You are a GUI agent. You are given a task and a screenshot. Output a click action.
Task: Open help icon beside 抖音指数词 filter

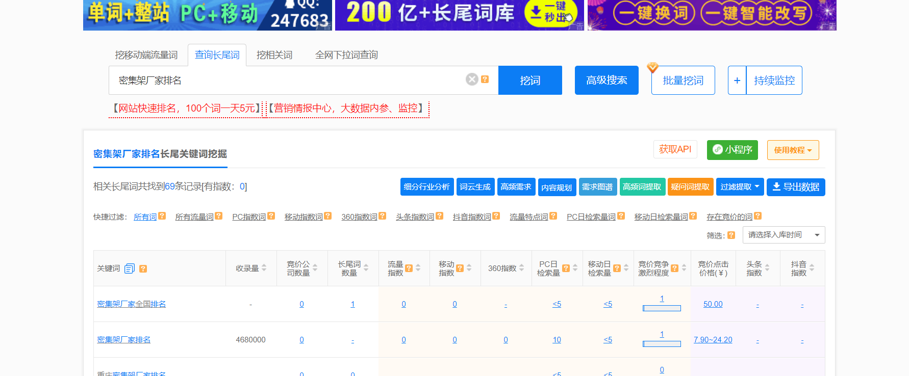496,216
